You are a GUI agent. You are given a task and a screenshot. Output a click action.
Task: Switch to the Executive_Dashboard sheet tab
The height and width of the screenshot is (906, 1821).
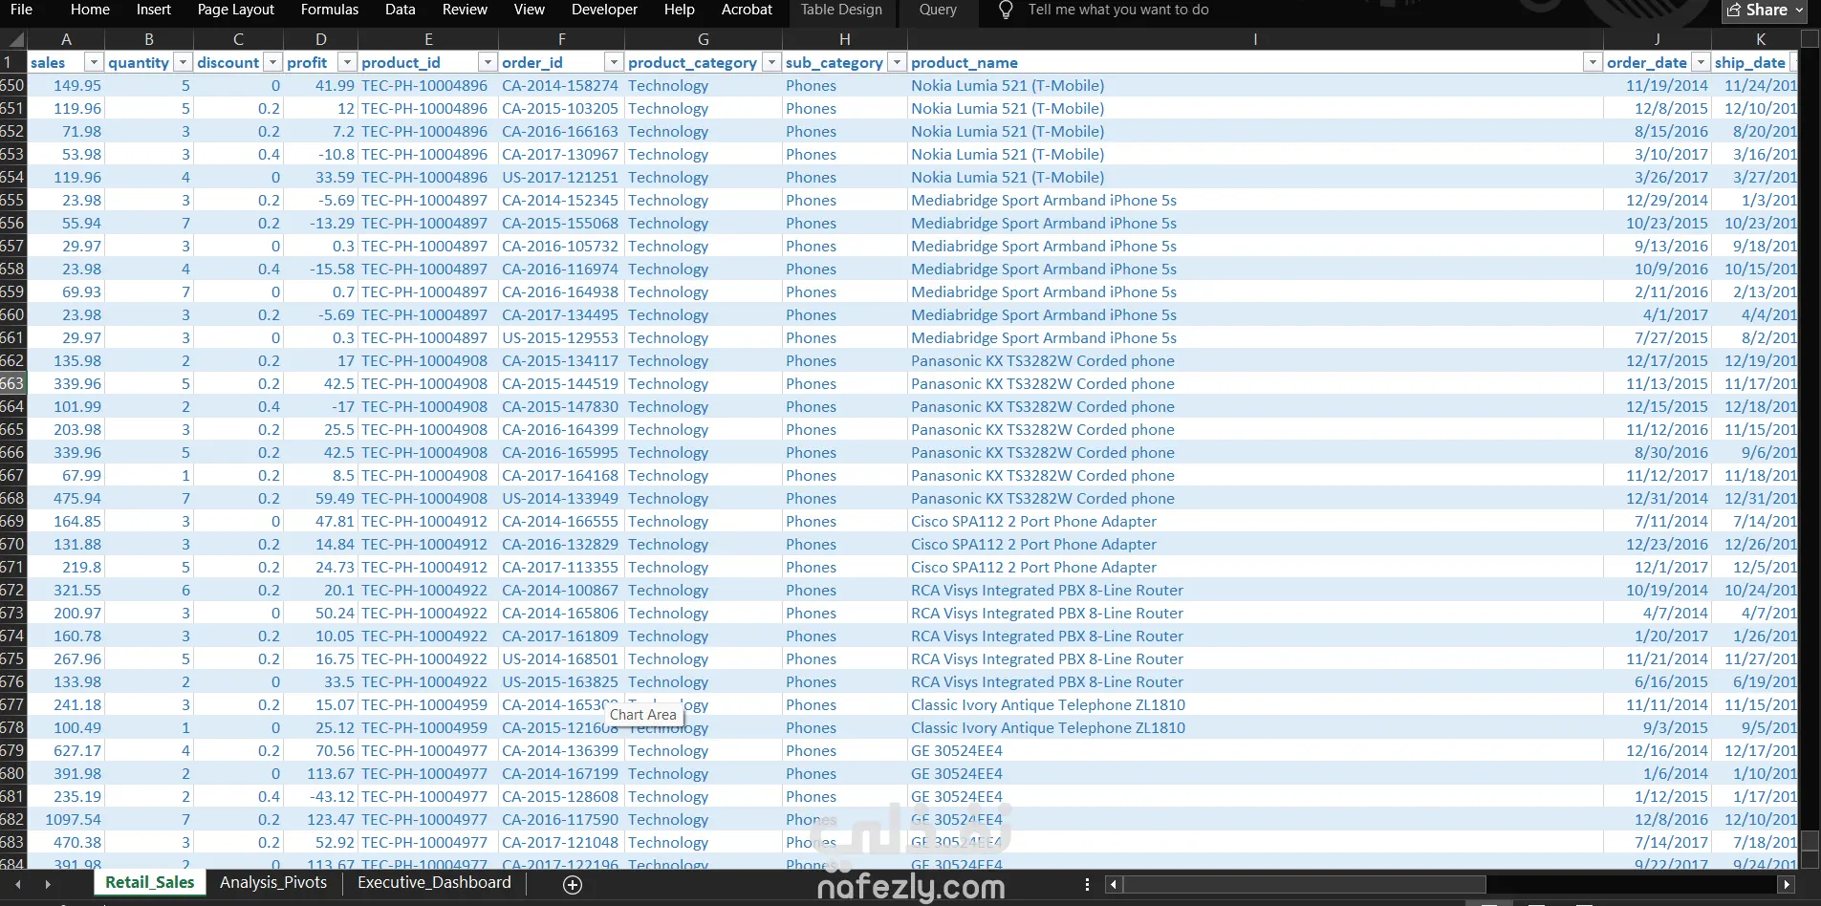click(x=434, y=883)
